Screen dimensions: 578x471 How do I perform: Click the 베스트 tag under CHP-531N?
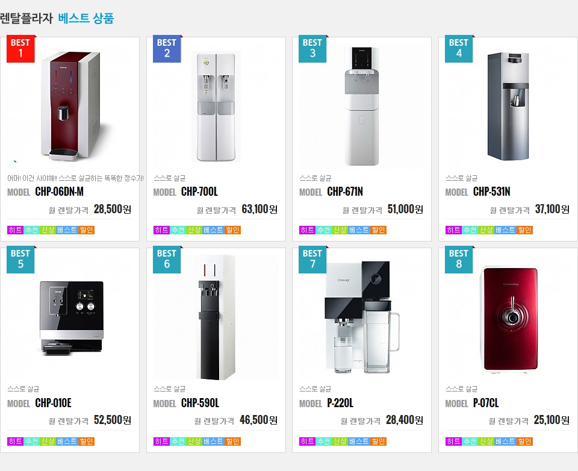[505, 230]
